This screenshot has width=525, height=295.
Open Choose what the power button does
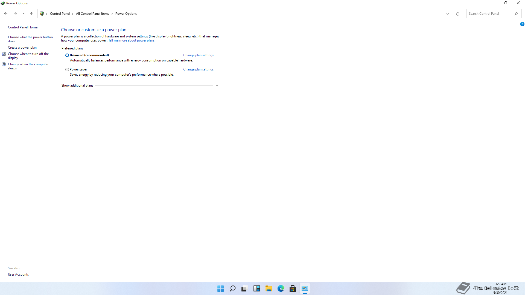[x=30, y=39]
